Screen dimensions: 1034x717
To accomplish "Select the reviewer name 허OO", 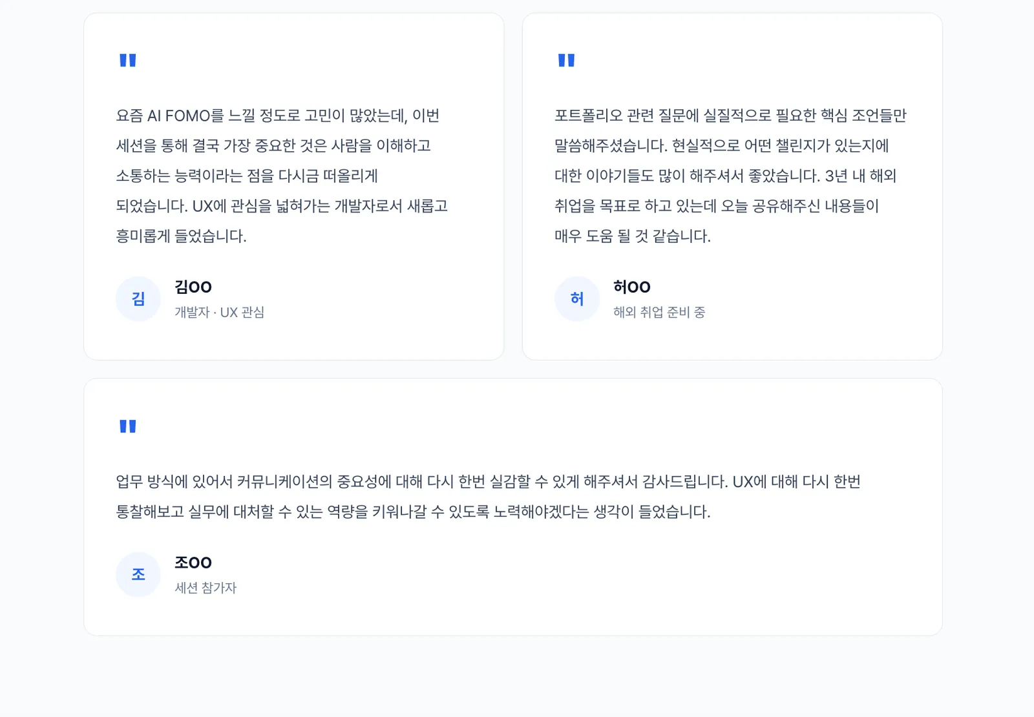I will [632, 287].
